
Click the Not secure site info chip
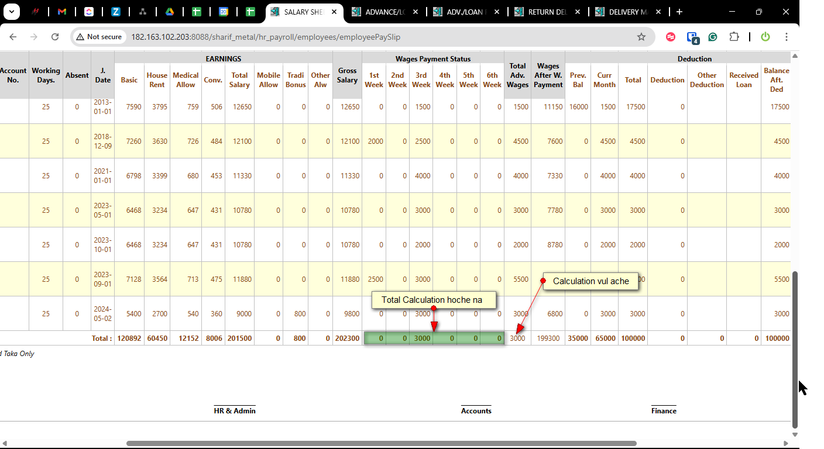(x=99, y=37)
